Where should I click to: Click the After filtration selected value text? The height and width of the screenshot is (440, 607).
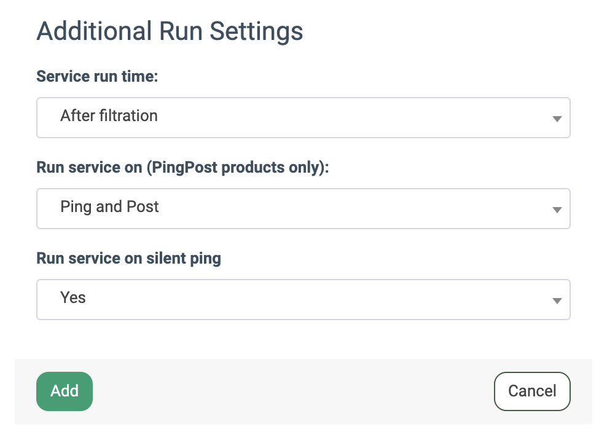coord(109,116)
